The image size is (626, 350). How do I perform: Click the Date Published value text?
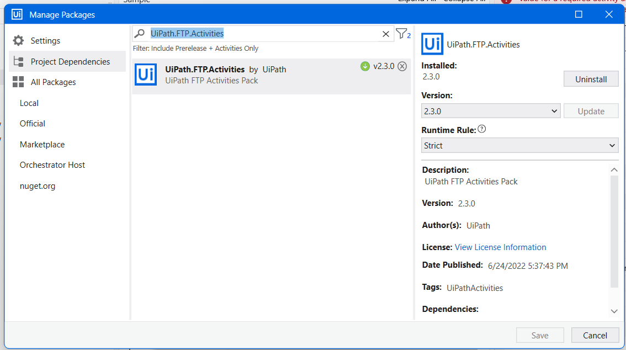[528, 266]
